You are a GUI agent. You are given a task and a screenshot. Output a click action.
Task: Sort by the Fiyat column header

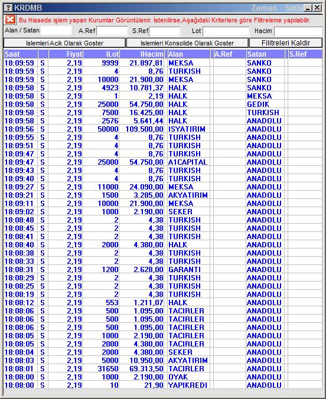66,54
